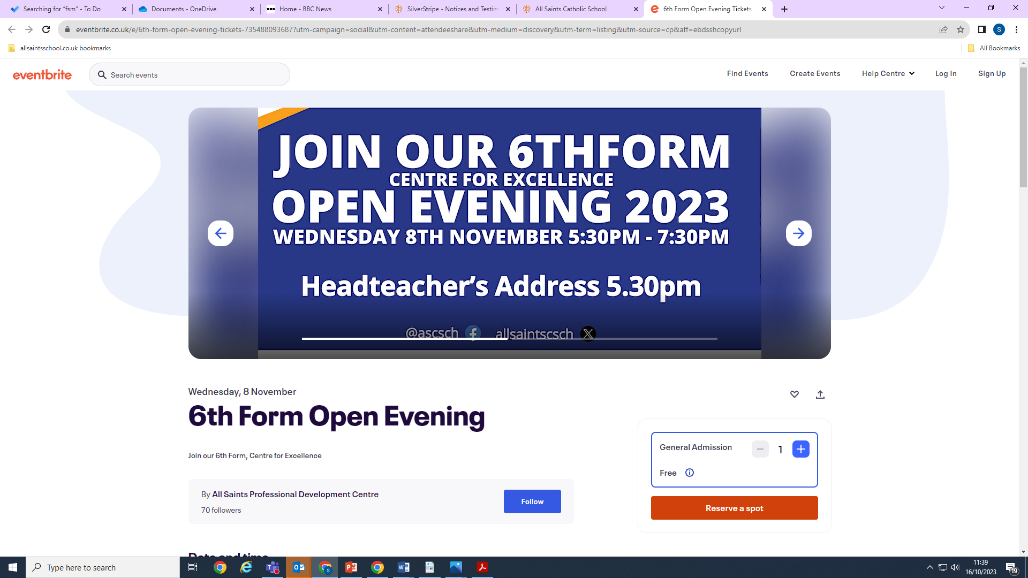Close the 6th Form Open Evening tab
Image resolution: width=1028 pixels, height=578 pixels.
pos(764,9)
